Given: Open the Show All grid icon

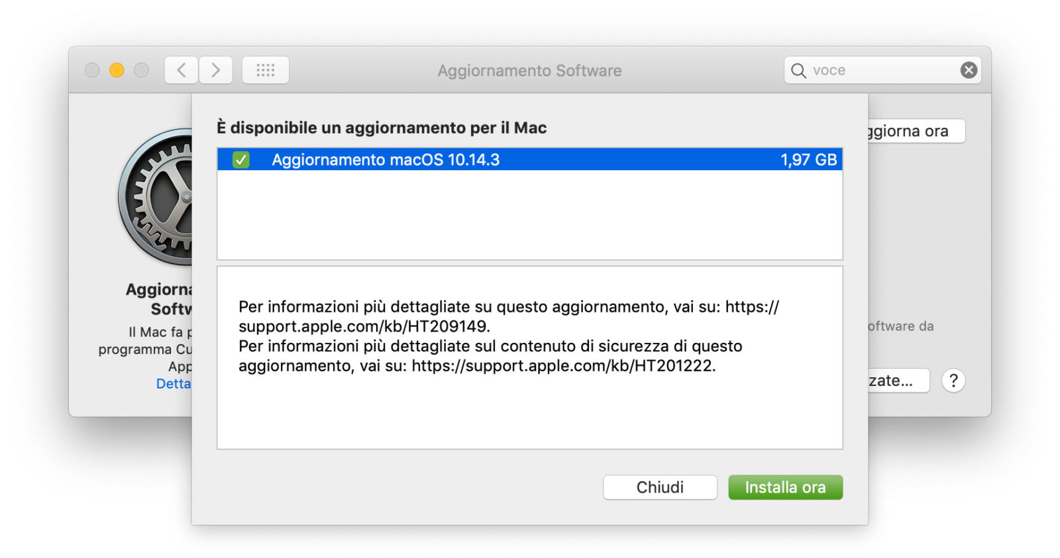Looking at the screenshot, I should click(265, 70).
